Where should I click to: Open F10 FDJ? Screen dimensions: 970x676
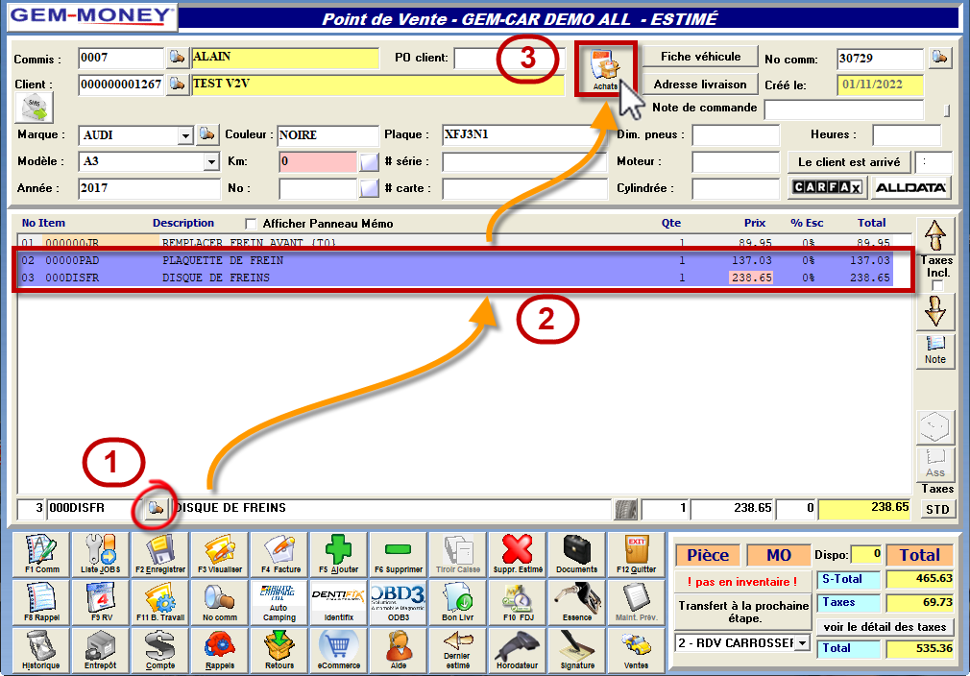coord(517,602)
